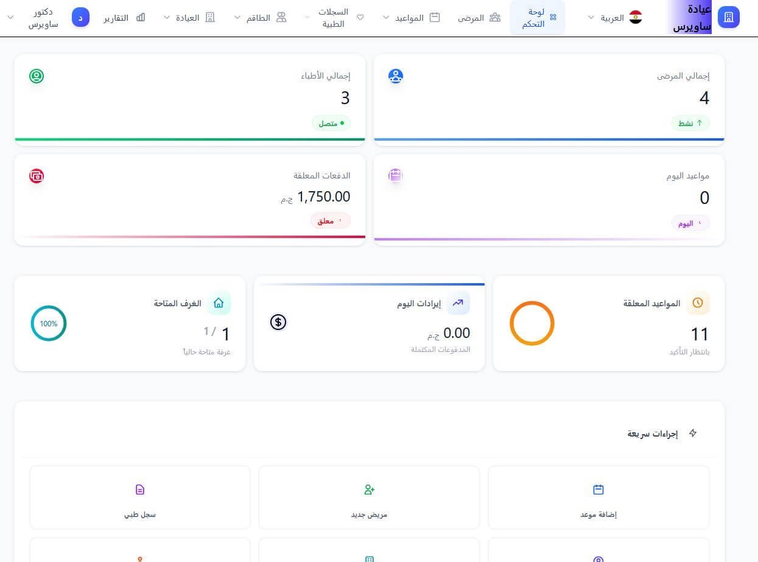Click the 100% room availability ring
Screen dimensions: 758x562
coord(49,323)
